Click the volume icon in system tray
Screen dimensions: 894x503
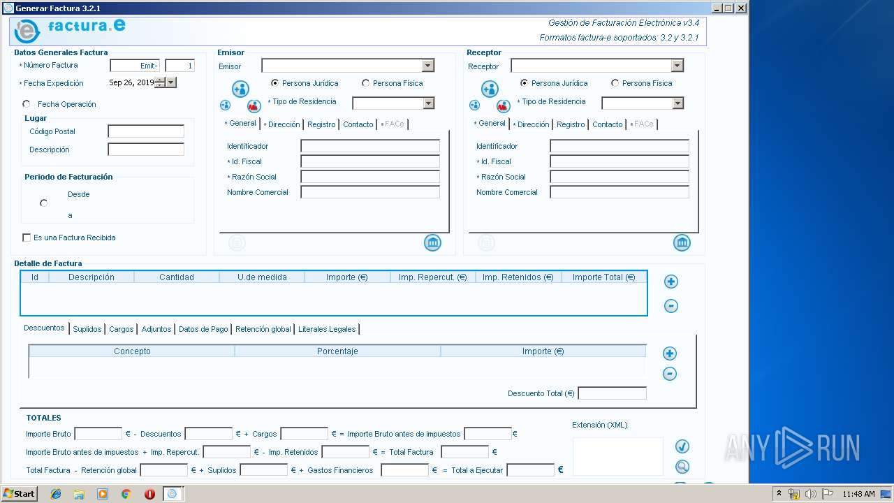click(810, 494)
